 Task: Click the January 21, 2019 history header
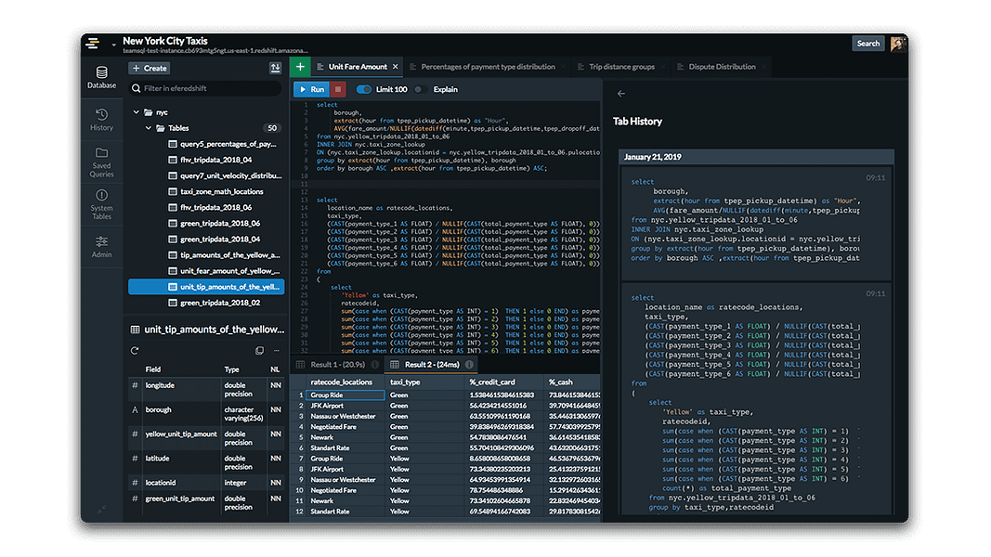757,157
